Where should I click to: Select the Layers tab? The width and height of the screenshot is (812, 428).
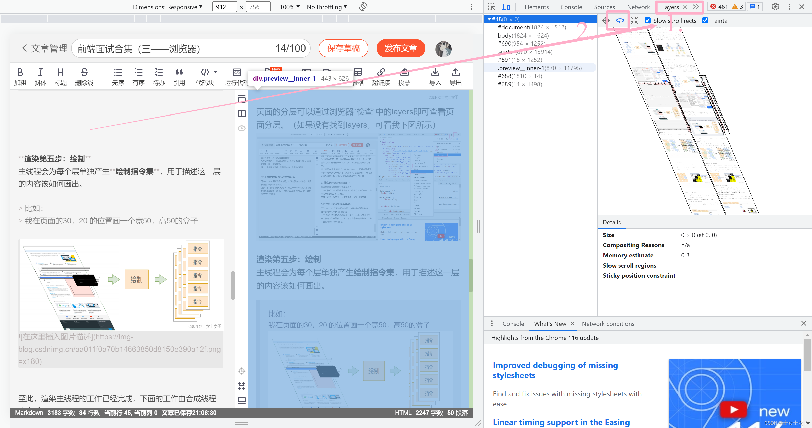point(670,7)
